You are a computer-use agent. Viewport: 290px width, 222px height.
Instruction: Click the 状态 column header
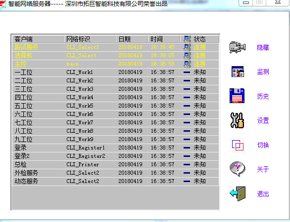[199, 39]
